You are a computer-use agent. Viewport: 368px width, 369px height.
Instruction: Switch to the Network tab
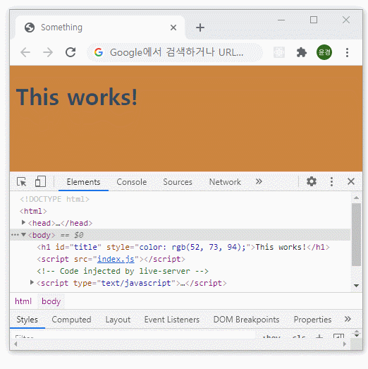click(x=225, y=182)
